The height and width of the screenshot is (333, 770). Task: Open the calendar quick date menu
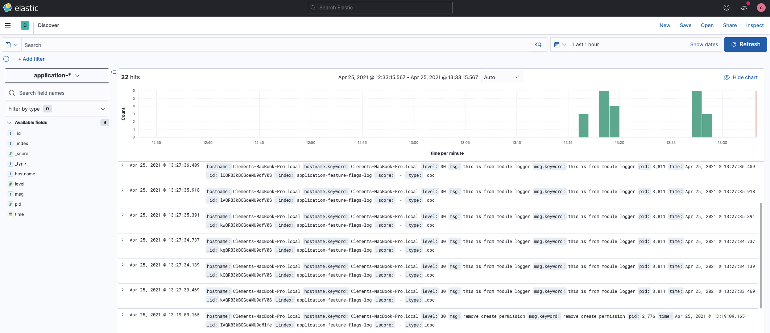[560, 44]
